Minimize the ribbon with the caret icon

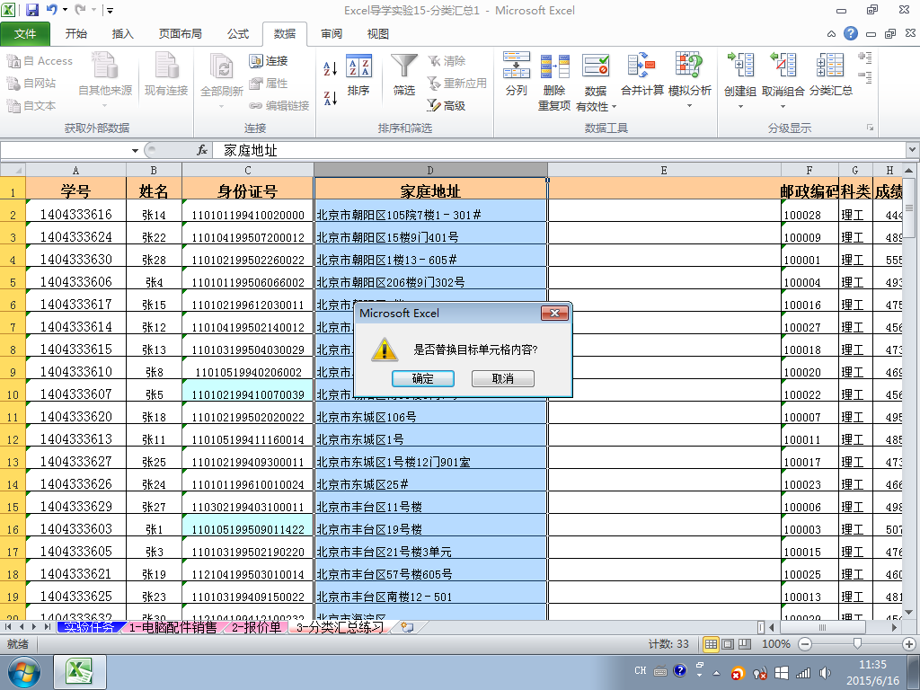pyautogui.click(x=831, y=33)
